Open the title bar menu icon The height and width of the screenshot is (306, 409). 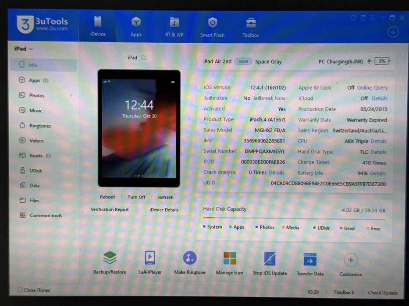[373, 17]
